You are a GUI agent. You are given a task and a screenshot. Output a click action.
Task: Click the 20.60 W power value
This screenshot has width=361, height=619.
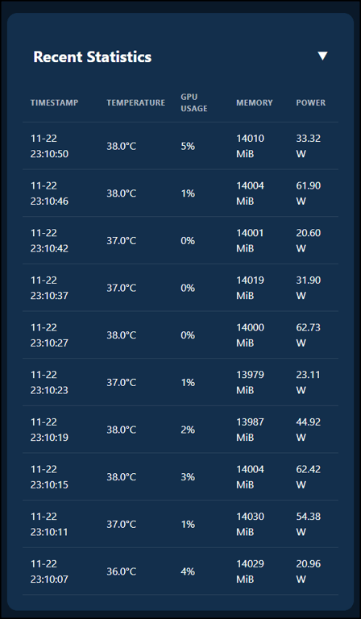309,241
